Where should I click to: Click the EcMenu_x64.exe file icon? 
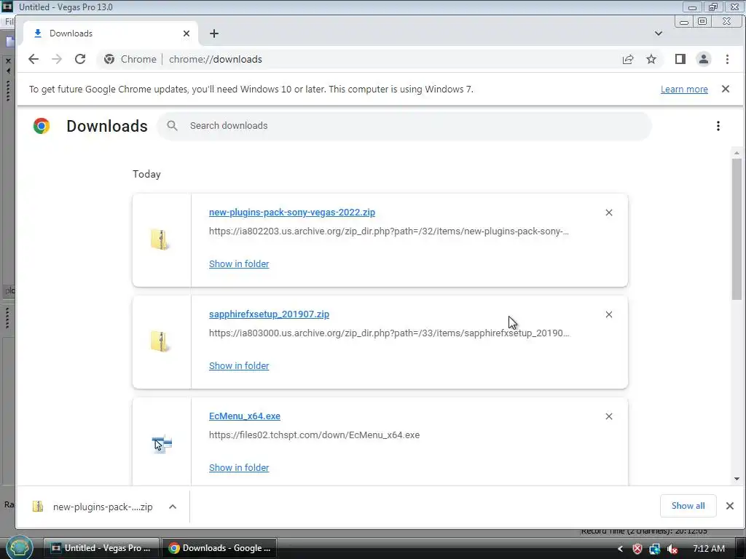pos(161,443)
